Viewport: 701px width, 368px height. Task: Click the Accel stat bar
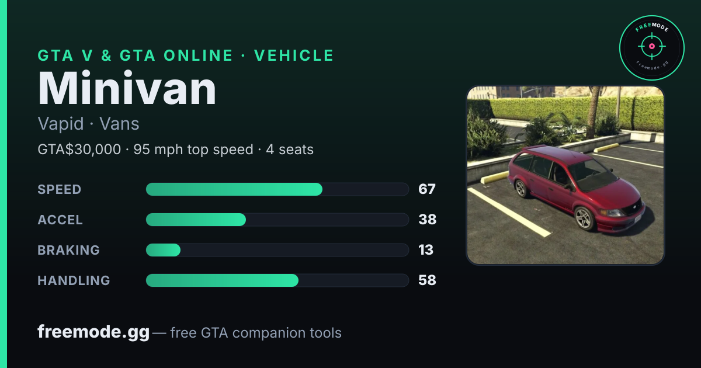(x=277, y=220)
